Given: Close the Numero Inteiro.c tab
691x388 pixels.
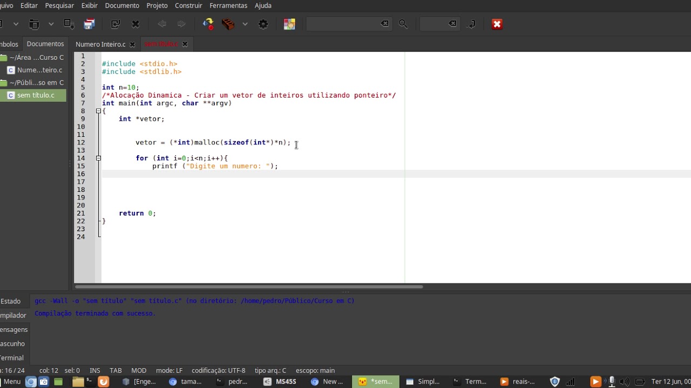Looking at the screenshot, I should click(x=132, y=44).
